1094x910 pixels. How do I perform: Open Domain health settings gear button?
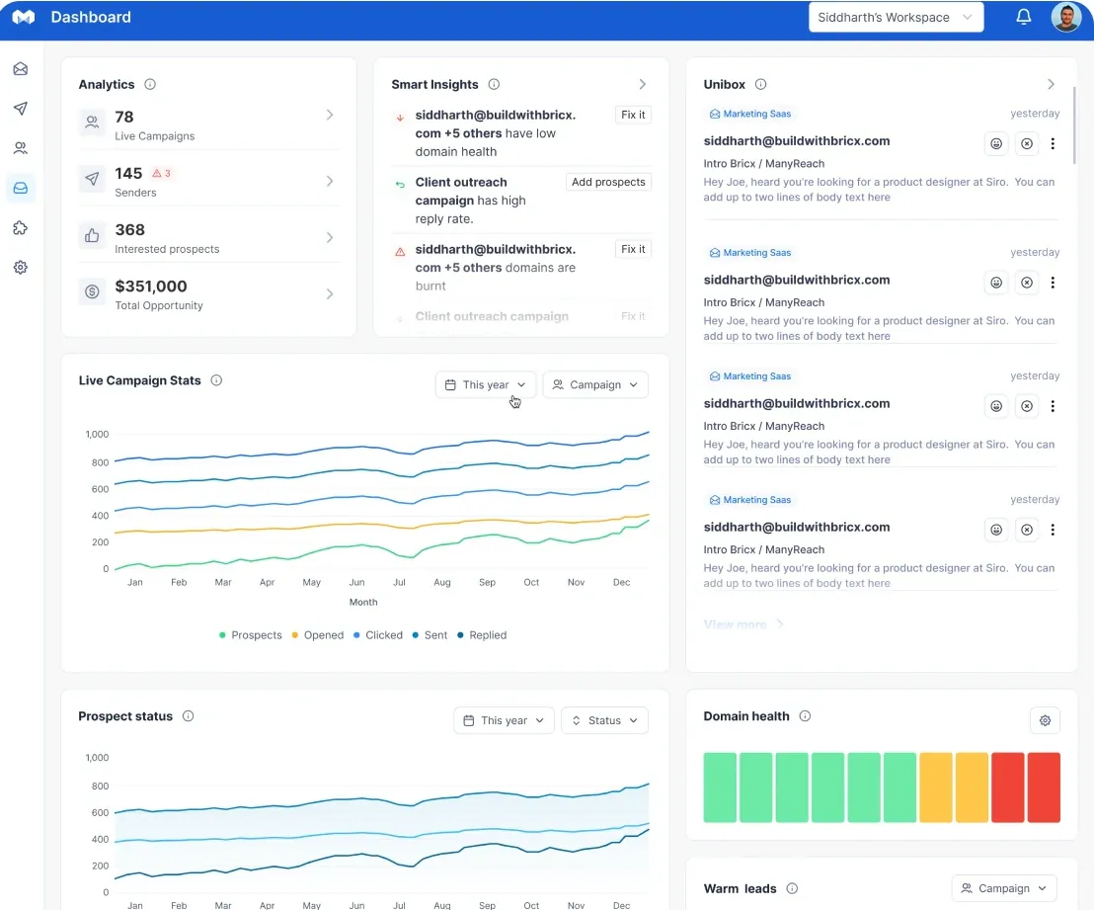(1045, 720)
